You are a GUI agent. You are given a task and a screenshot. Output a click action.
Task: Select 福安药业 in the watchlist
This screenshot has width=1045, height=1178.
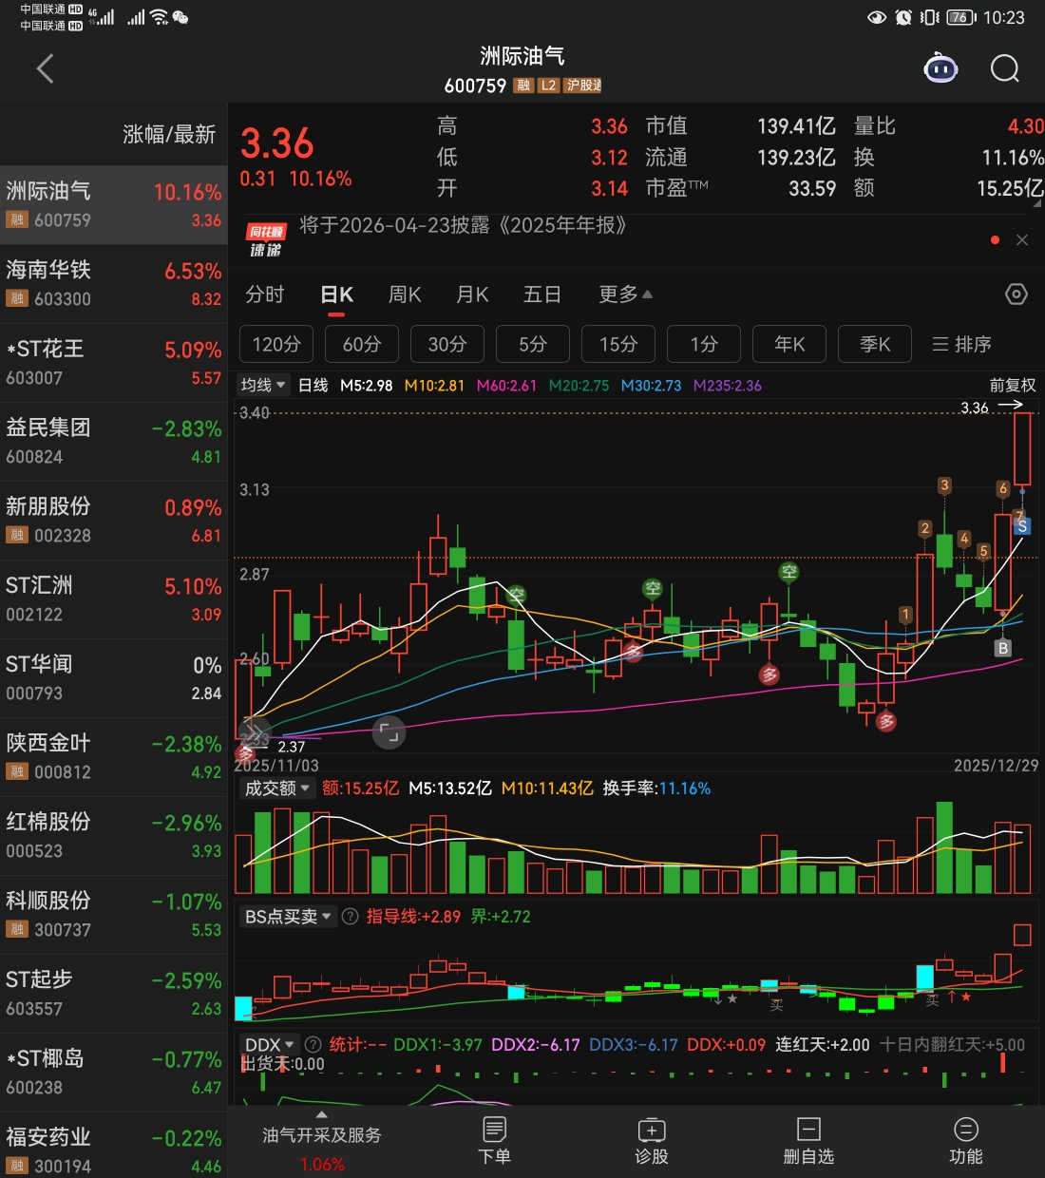tap(114, 1145)
